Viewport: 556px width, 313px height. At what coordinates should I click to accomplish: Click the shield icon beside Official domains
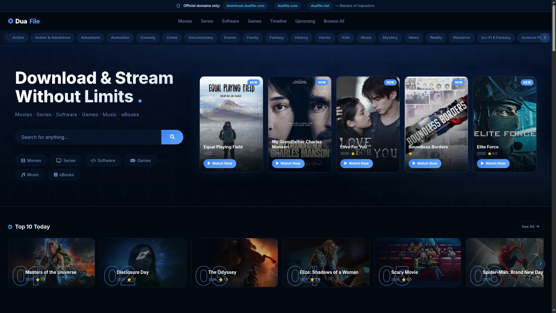point(178,6)
